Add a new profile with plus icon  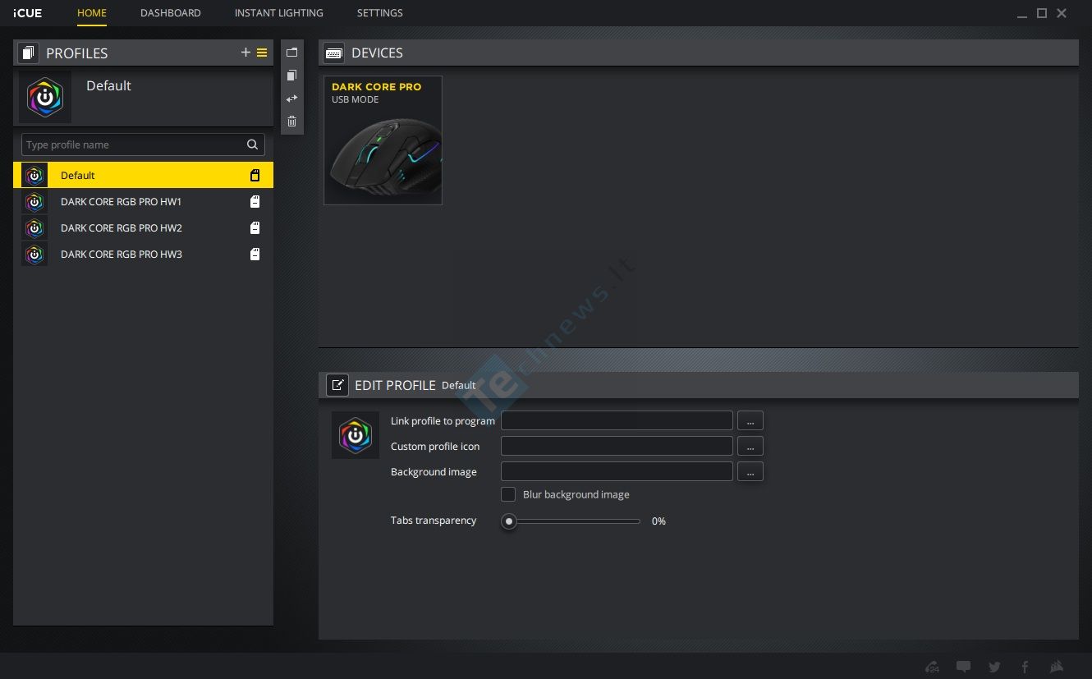click(x=245, y=53)
